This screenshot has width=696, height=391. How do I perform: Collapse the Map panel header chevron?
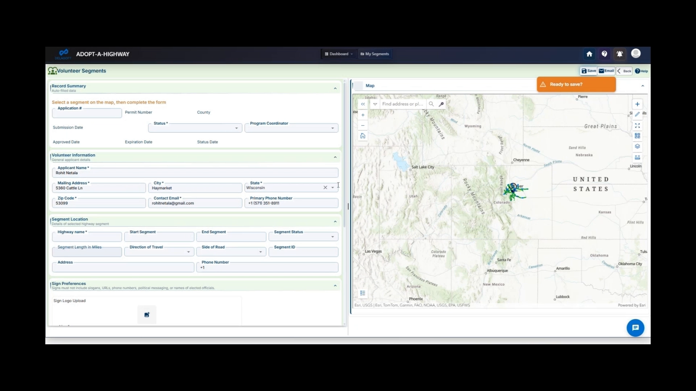click(x=643, y=86)
